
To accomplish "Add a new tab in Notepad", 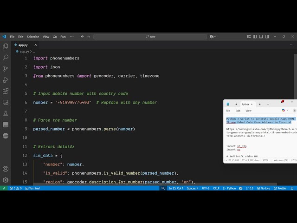I will pos(268,104).
